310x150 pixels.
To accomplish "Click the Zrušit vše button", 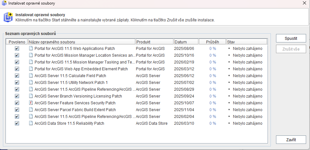I will [291, 49].
